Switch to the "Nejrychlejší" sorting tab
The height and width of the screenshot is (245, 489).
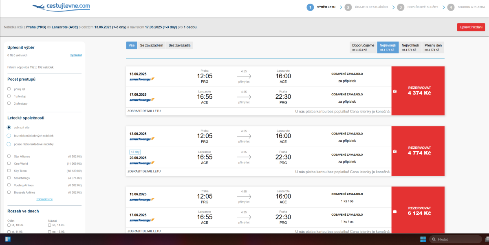pos(410,47)
